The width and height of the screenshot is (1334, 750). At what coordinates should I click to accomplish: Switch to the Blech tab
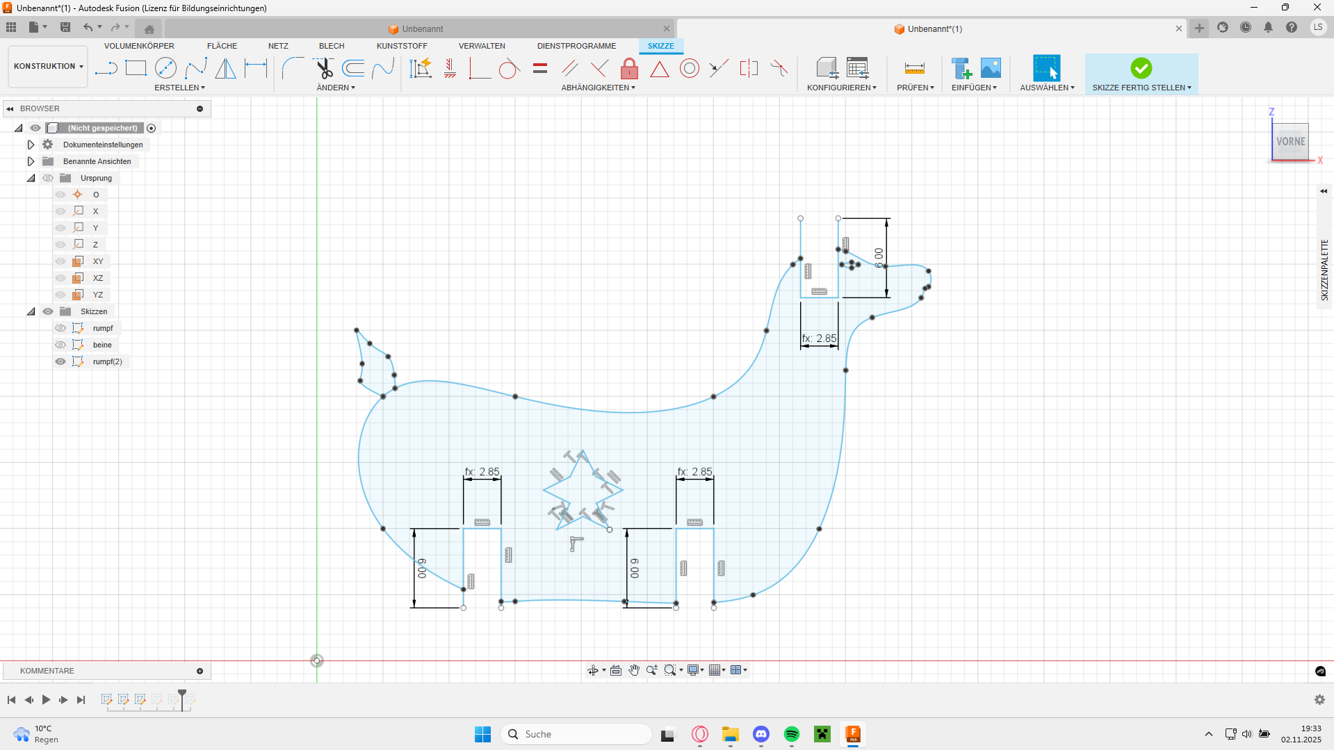click(x=332, y=46)
